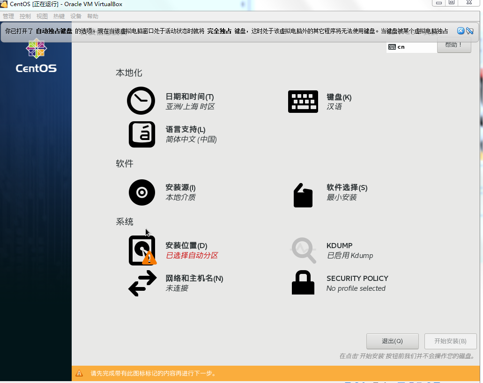Image resolution: width=483 pixels, height=383 pixels.
Task: Open KDUMP settings label
Action: tap(340, 245)
